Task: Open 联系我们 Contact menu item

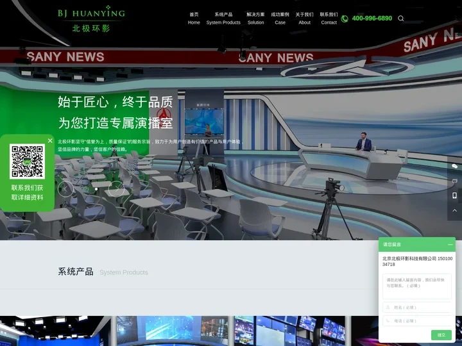Action: pos(329,18)
